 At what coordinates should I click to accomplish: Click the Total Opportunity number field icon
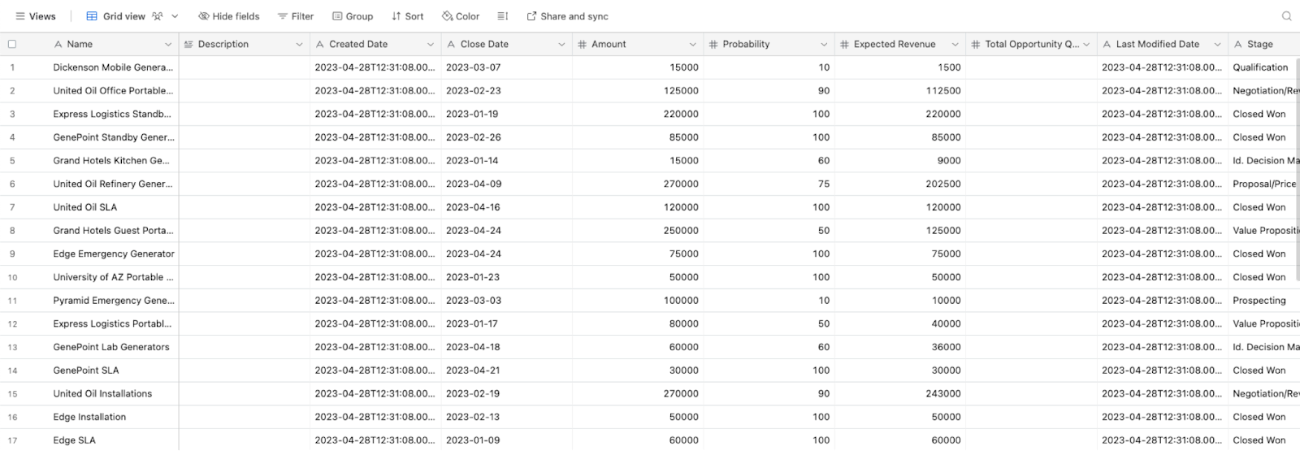[x=976, y=45]
